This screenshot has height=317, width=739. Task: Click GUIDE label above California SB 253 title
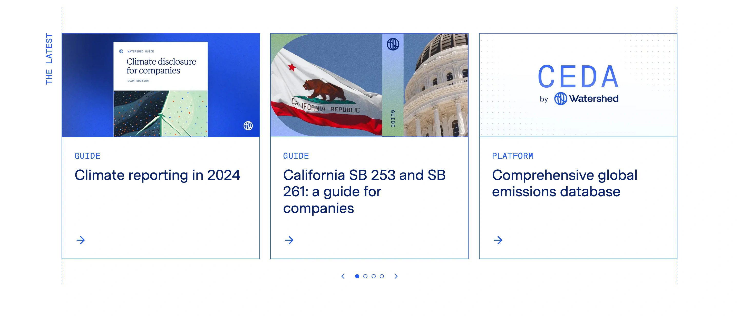(296, 156)
